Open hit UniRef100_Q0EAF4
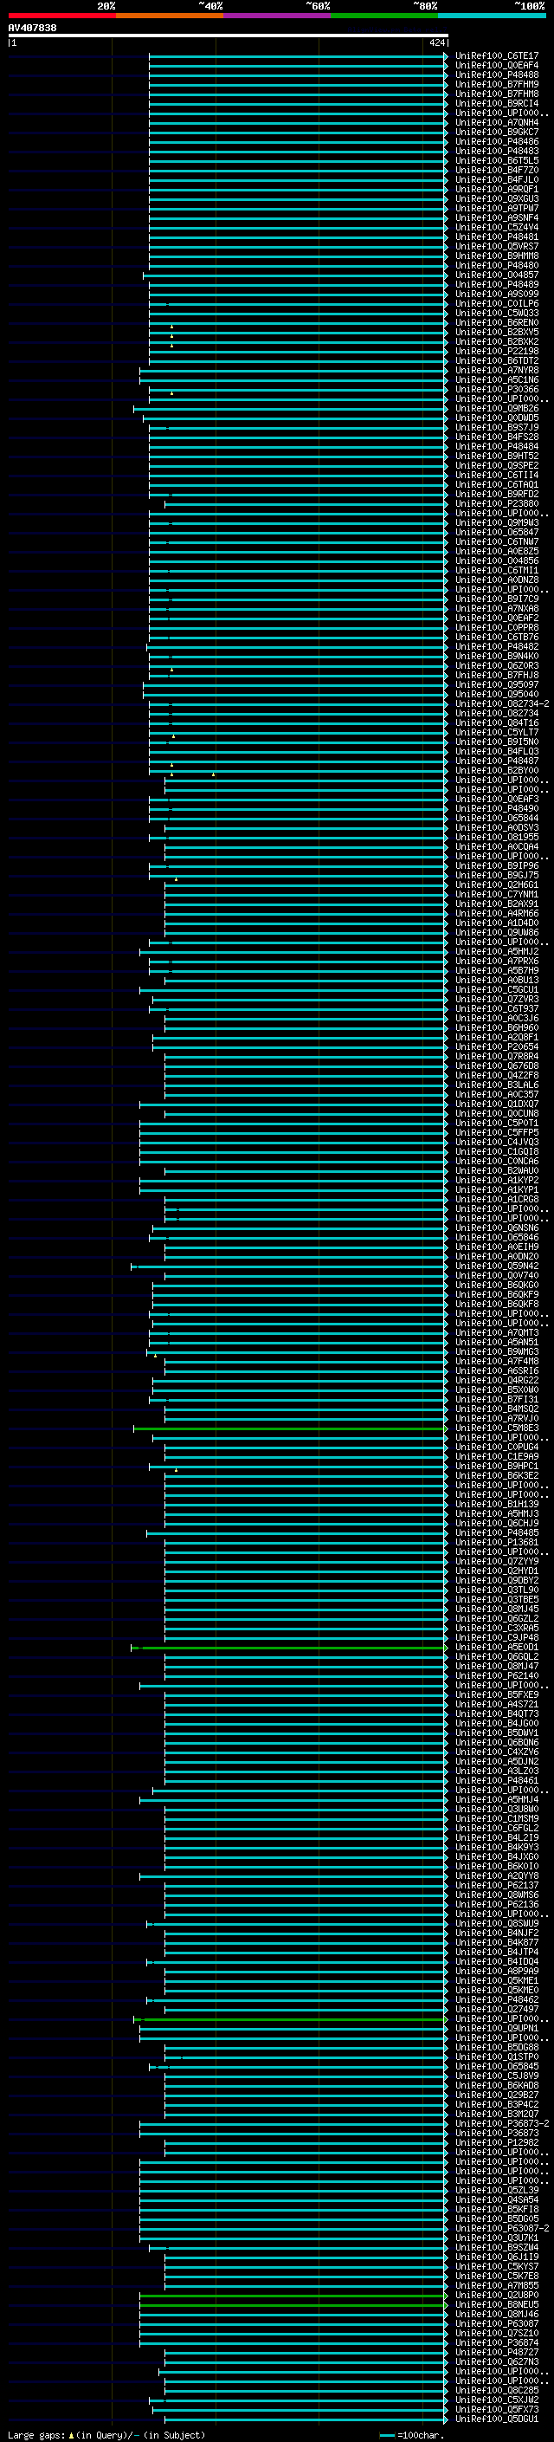This screenshot has width=554, height=2442. click(496, 66)
